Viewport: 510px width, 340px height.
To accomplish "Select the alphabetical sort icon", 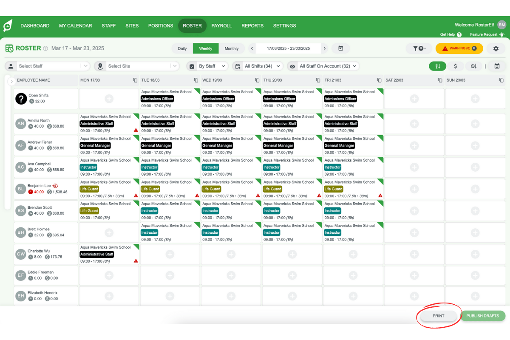I will coord(438,66).
